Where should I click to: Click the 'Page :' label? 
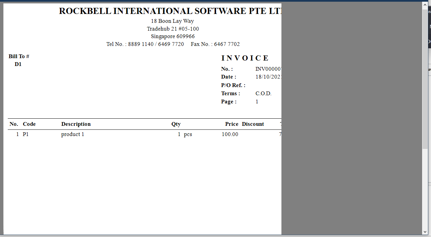click(229, 102)
